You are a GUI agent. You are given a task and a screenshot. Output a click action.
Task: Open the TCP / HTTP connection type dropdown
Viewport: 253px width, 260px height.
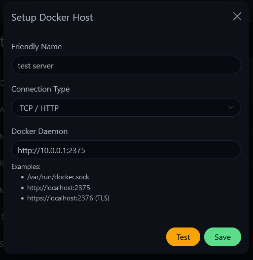tap(126, 107)
